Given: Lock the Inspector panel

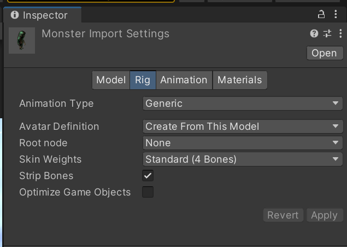Looking at the screenshot, I should coord(321,14).
